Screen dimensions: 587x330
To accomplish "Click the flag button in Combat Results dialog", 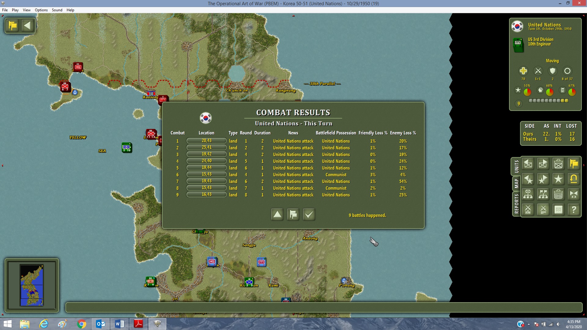I will point(293,215).
